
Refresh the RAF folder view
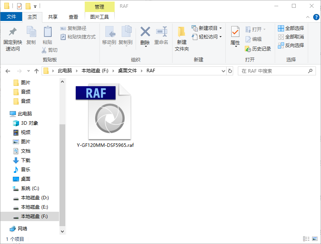coord(229,71)
